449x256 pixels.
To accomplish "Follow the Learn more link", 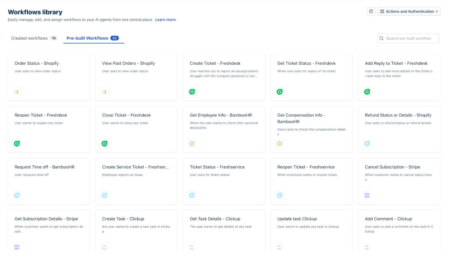I will [x=165, y=20].
